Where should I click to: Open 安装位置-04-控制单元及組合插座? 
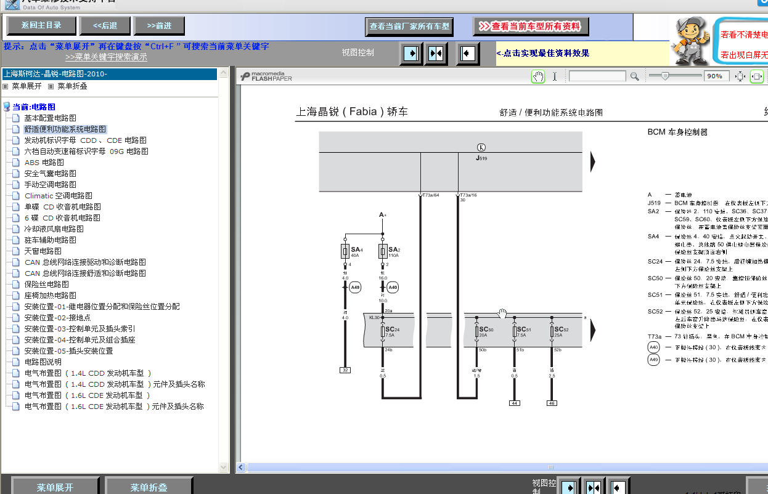[80, 340]
